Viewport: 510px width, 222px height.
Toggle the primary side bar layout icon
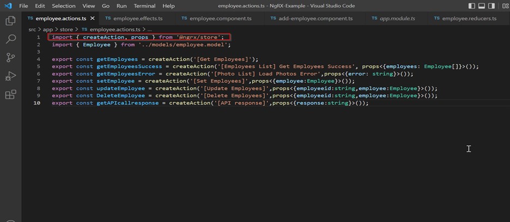(471, 6)
